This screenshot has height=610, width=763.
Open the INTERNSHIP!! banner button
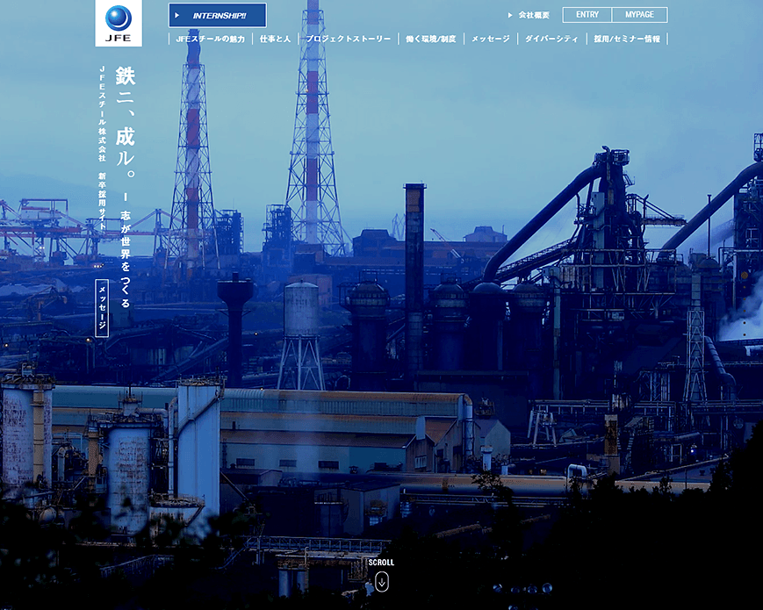(x=218, y=16)
